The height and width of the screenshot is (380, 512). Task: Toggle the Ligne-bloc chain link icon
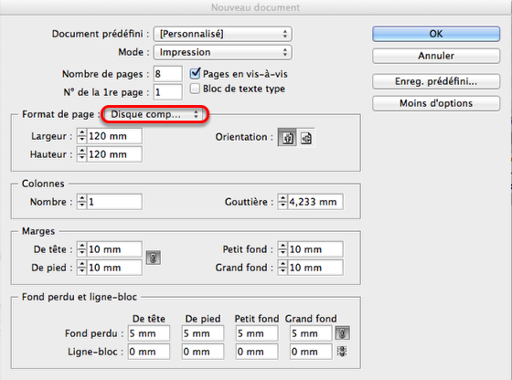pos(342,352)
